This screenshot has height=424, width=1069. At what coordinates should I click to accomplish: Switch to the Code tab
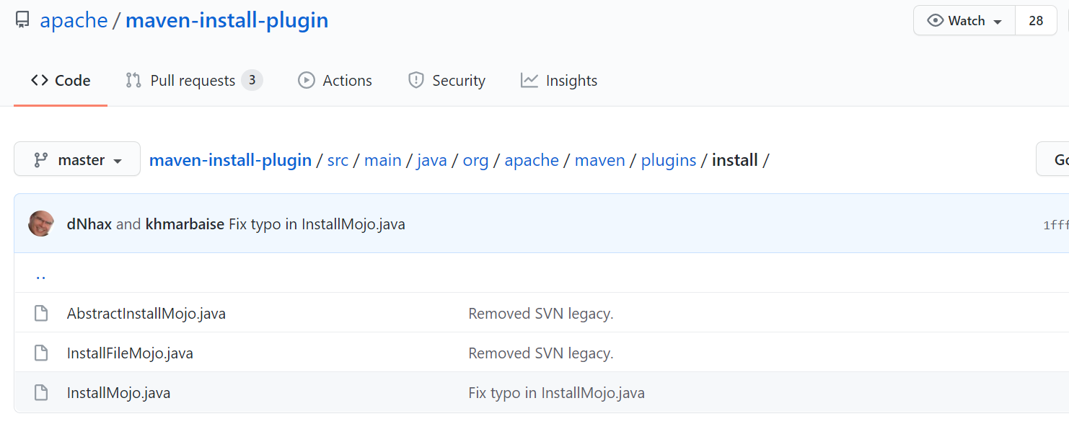pyautogui.click(x=61, y=81)
